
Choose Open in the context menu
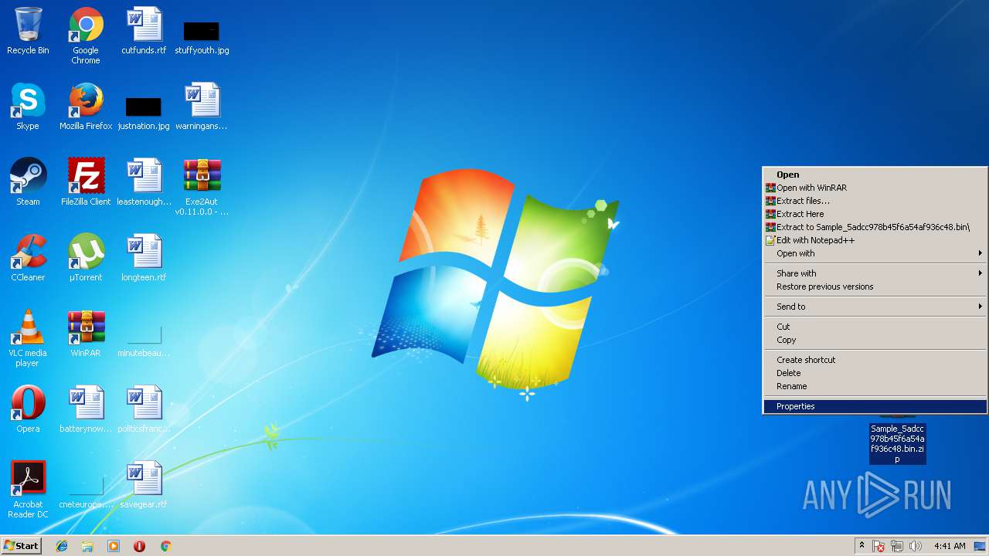click(x=875, y=175)
